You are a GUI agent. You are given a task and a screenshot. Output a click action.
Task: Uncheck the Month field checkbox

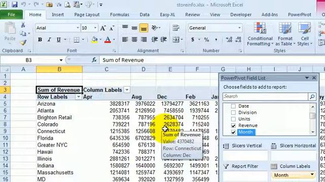[233, 132]
